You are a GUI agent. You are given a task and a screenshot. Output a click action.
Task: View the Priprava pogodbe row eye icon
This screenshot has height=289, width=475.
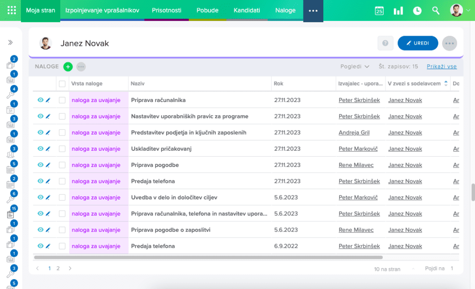40,165
